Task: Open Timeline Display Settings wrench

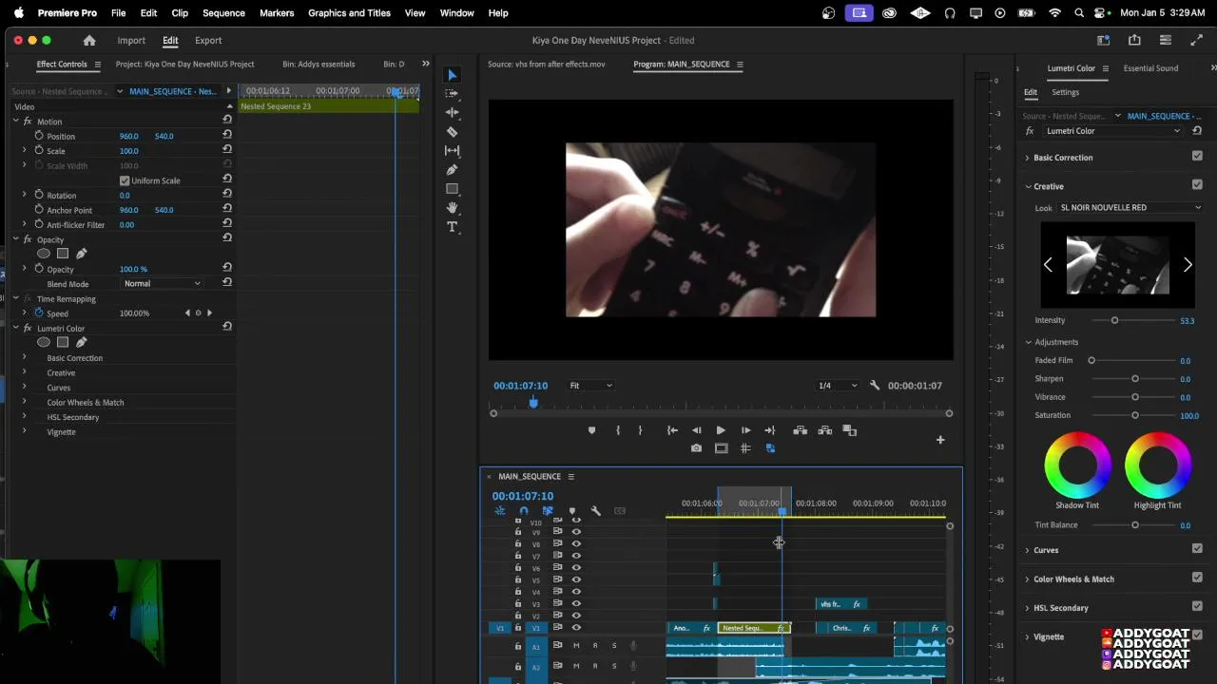Action: point(595,511)
